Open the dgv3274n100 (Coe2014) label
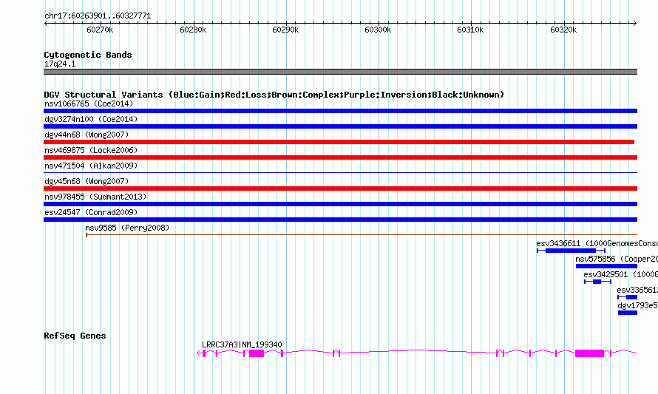 [x=91, y=119]
